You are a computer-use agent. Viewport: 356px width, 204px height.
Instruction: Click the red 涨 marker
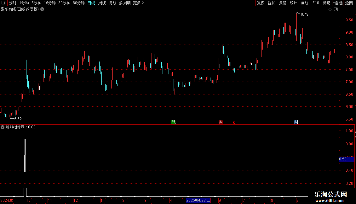[221, 122]
